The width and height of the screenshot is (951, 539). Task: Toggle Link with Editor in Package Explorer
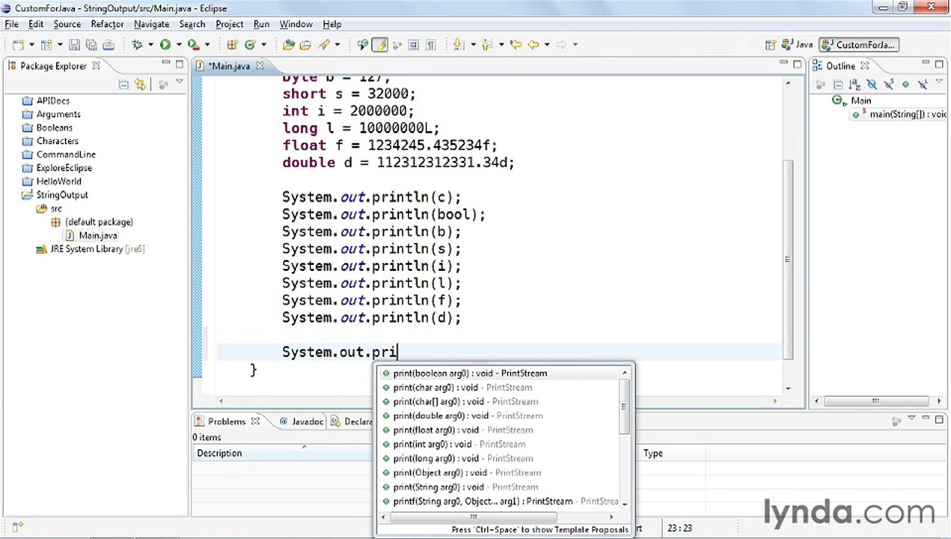(140, 84)
